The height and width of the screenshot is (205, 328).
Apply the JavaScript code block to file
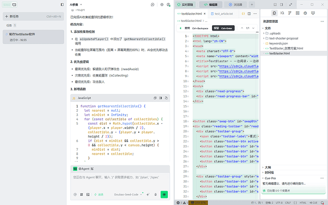pyautogui.click(x=166, y=98)
